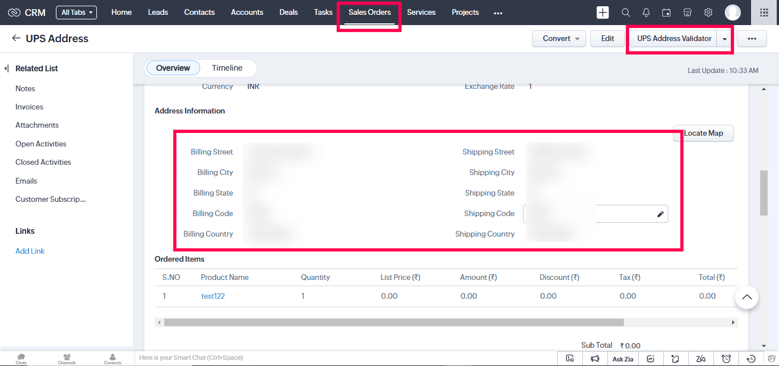
Task: Open the test122 product link
Action: pos(213,296)
